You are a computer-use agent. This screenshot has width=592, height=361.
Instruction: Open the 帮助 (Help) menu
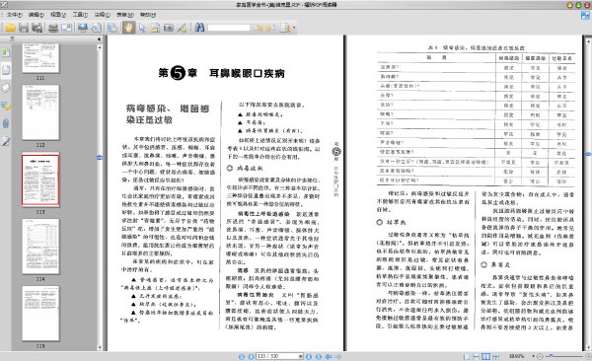tap(148, 15)
